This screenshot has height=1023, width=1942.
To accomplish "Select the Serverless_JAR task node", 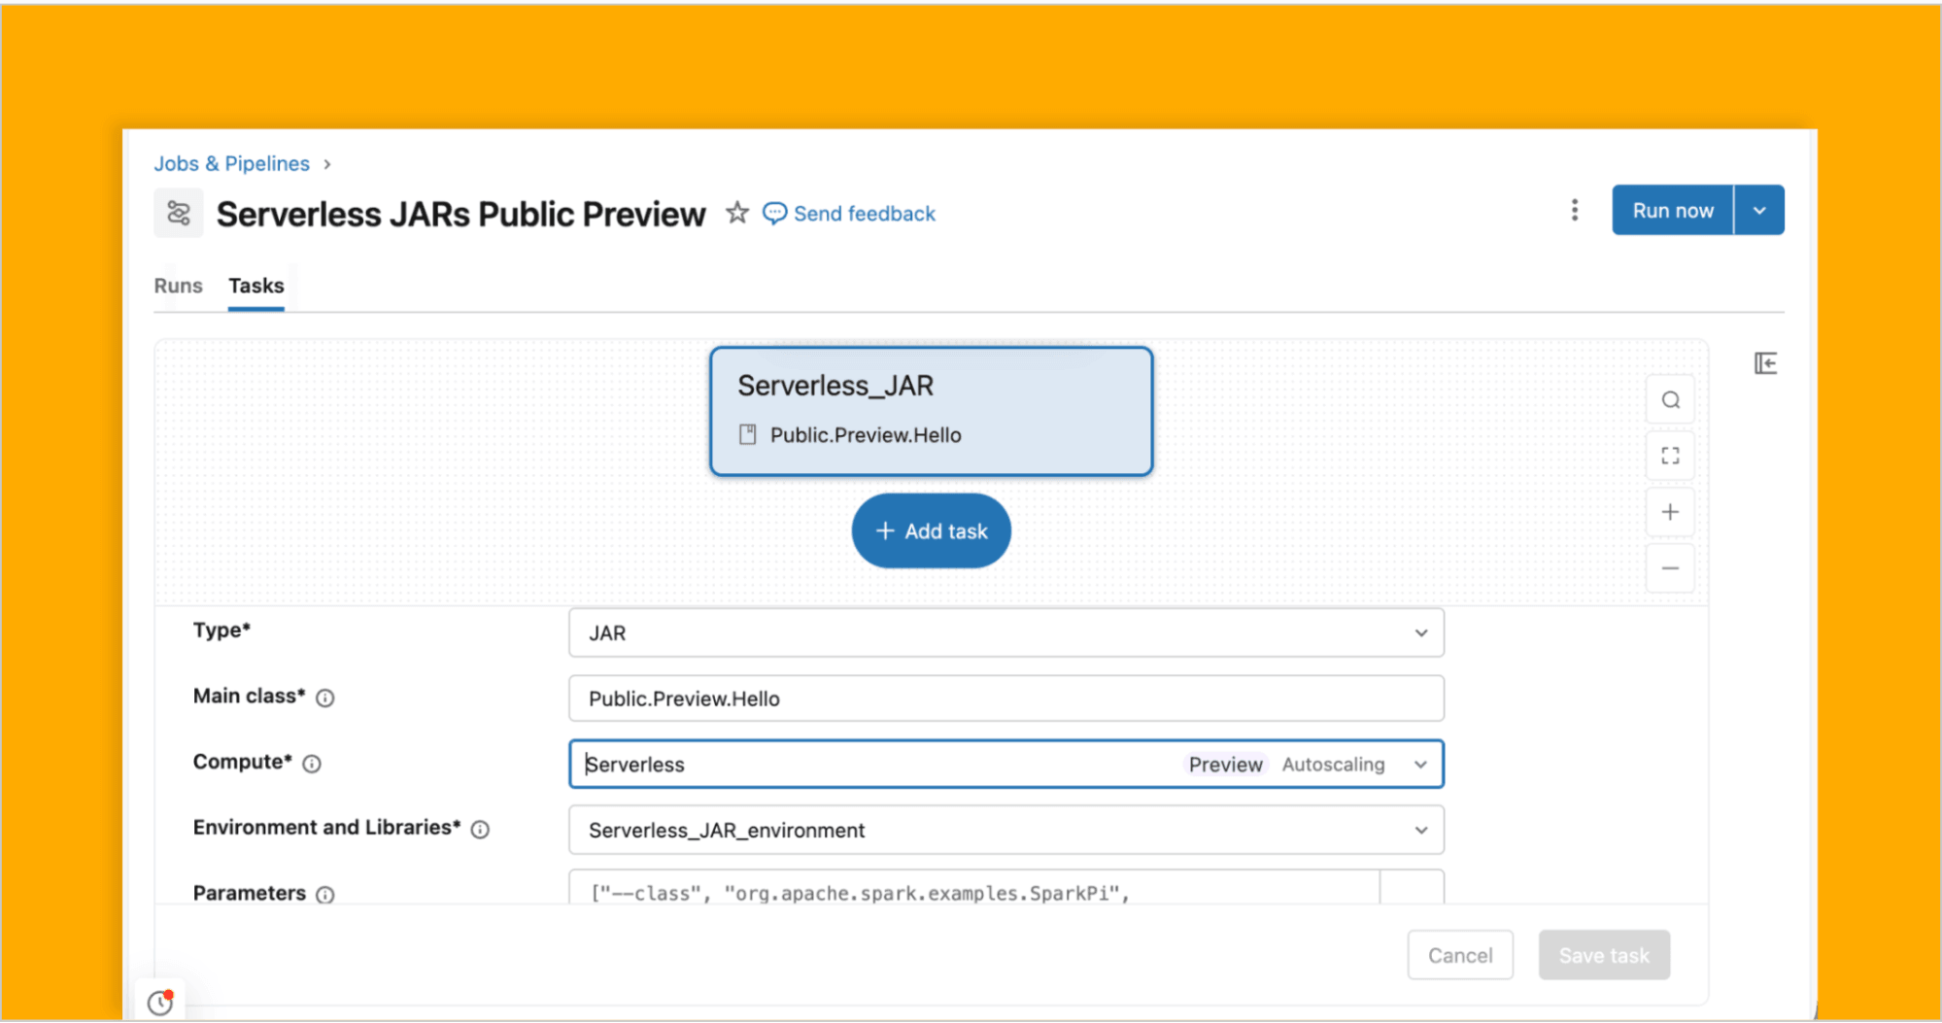I will pyautogui.click(x=931, y=410).
